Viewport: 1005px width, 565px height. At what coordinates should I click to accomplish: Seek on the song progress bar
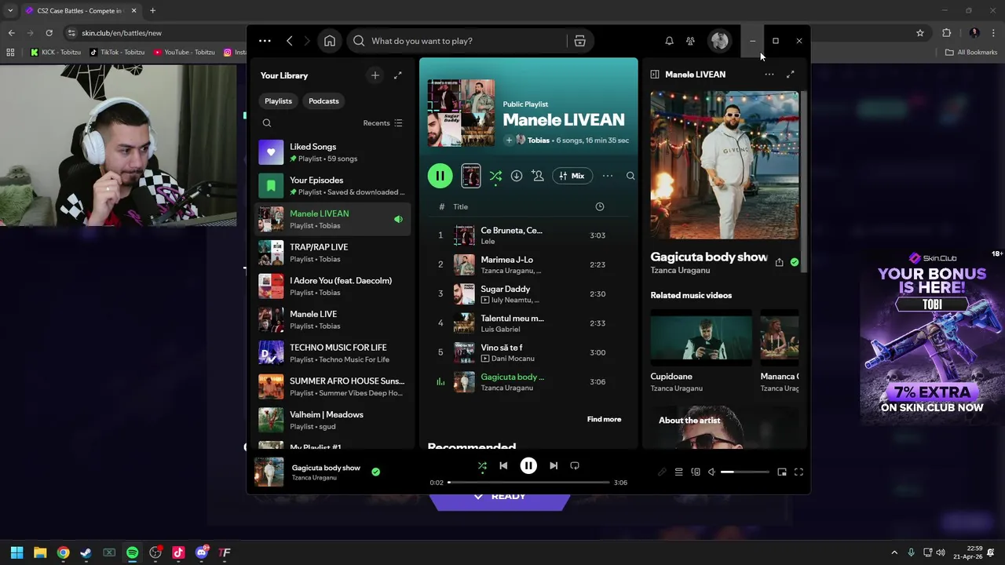click(x=528, y=483)
